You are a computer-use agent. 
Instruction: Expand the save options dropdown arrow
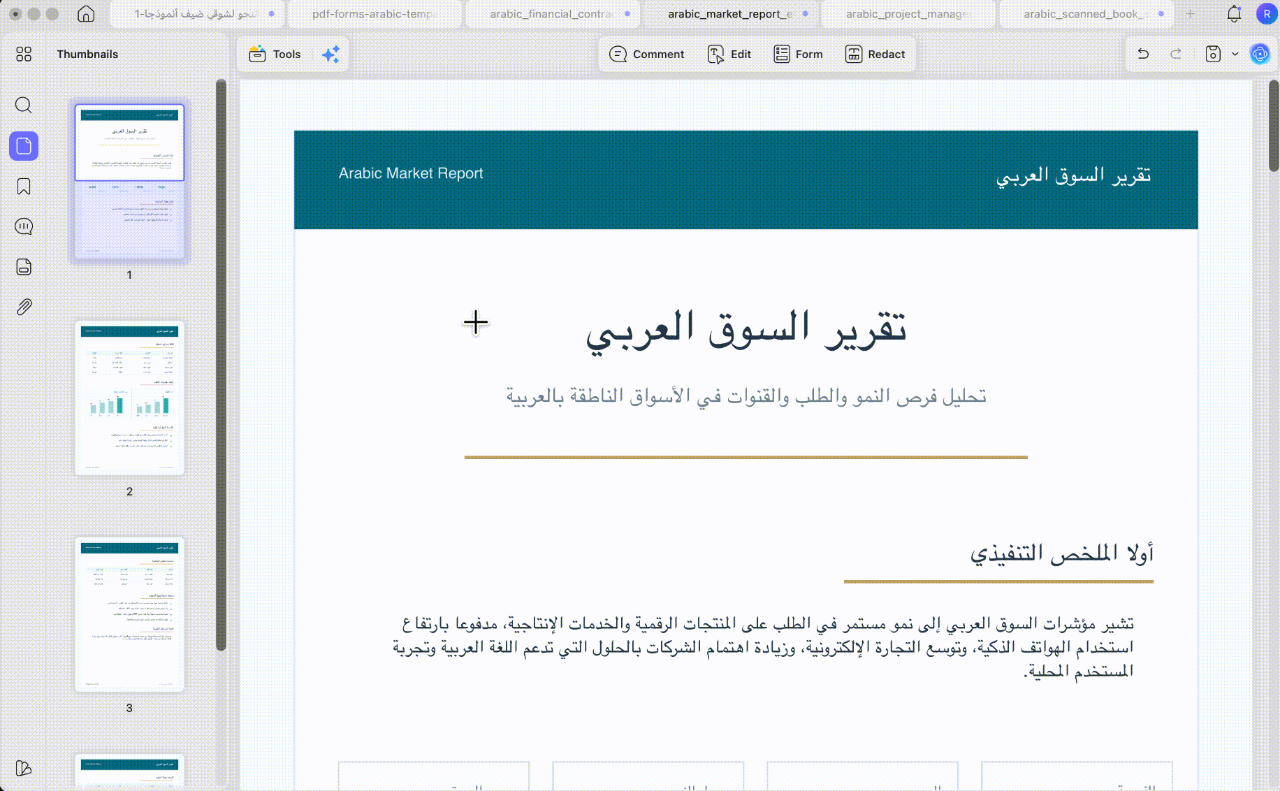(1235, 54)
